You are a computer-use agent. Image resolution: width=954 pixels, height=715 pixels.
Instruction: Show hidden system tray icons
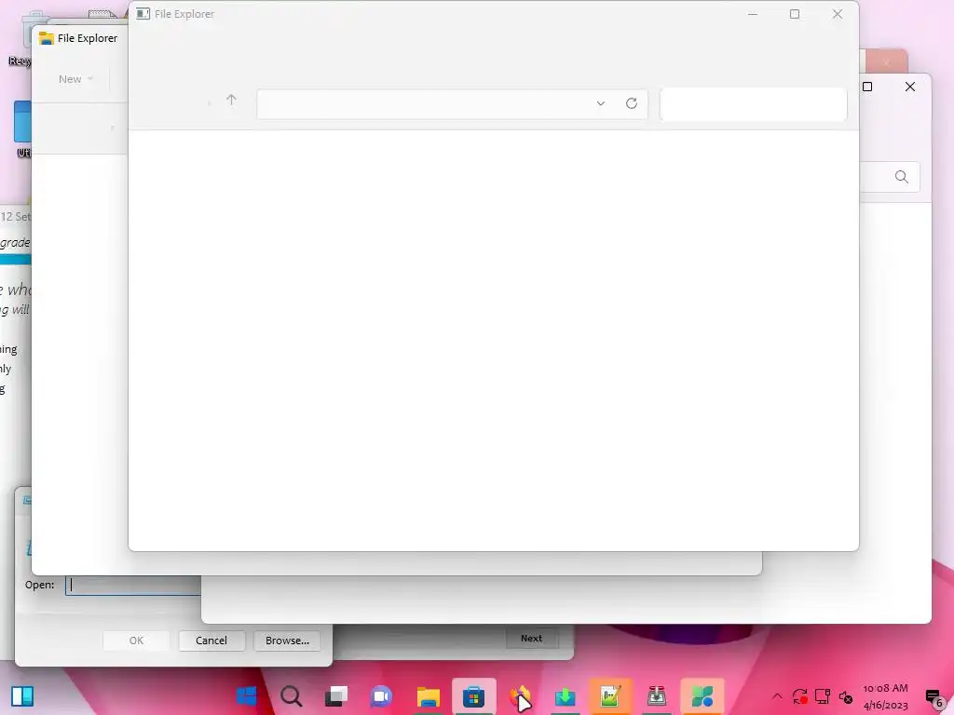coord(777,696)
